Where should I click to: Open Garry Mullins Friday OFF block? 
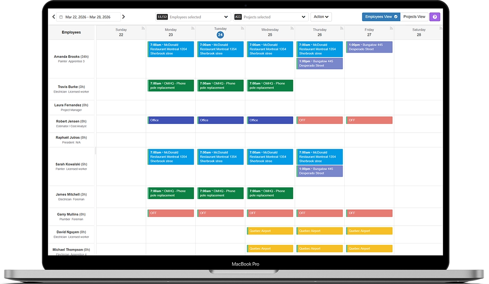[369, 213]
